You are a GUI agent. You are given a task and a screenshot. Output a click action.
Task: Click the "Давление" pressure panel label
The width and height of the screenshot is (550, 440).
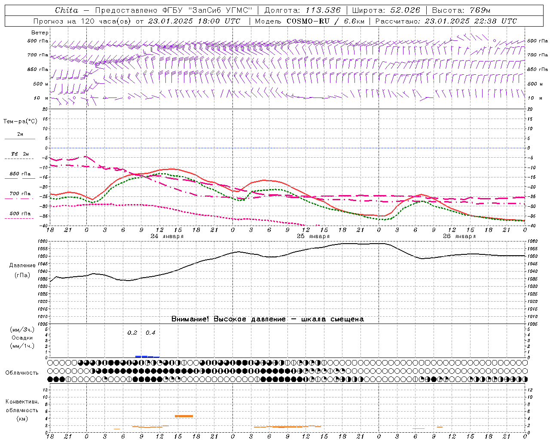[x=22, y=266]
